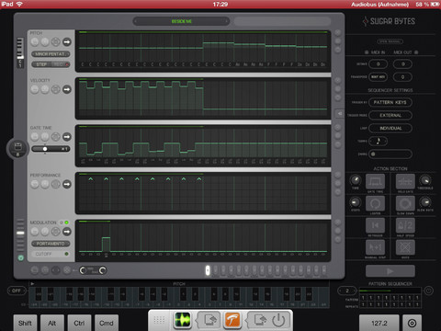Toggle the green round button below modulation selector
The height and width of the screenshot is (331, 441).
(x=20, y=257)
